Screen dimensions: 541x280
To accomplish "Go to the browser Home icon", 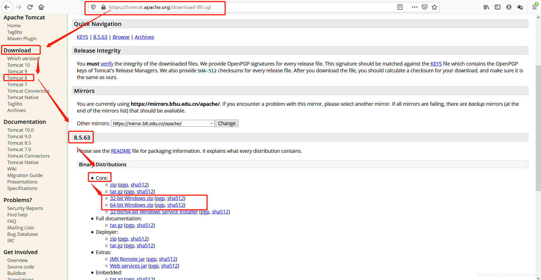I will (x=41, y=7).
